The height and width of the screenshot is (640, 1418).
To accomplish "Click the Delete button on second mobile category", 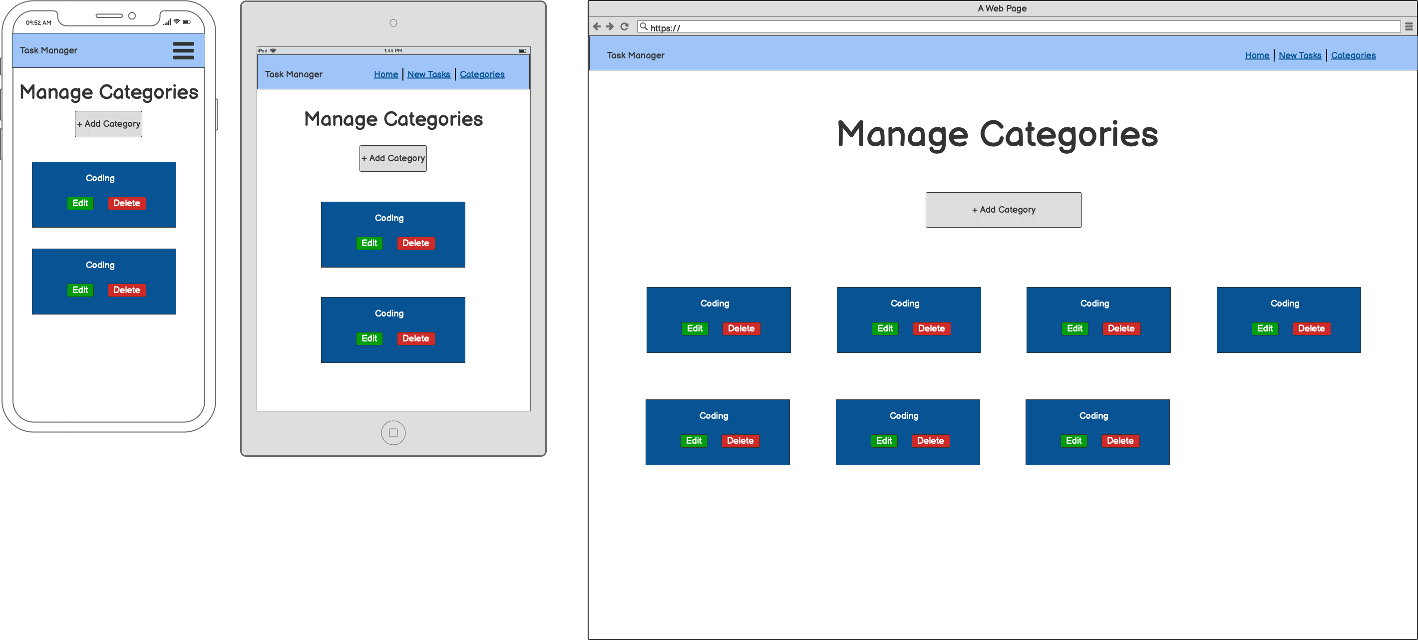I will pos(126,289).
